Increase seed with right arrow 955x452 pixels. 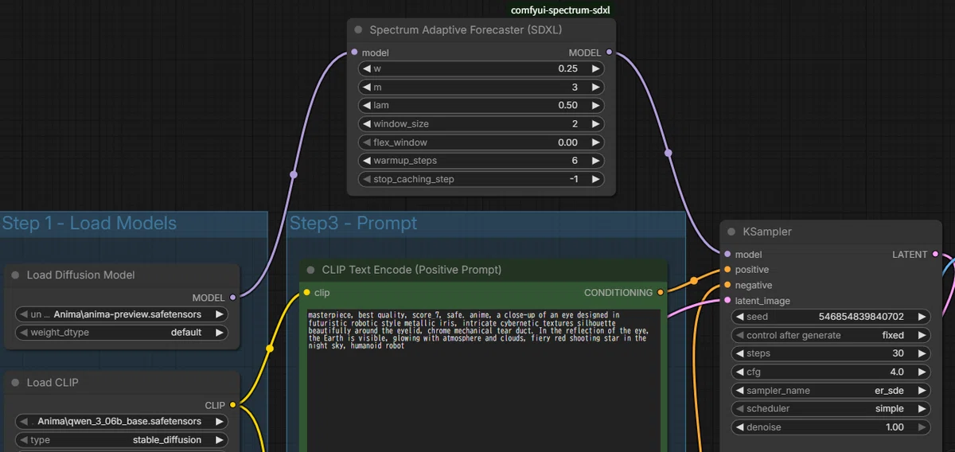921,317
